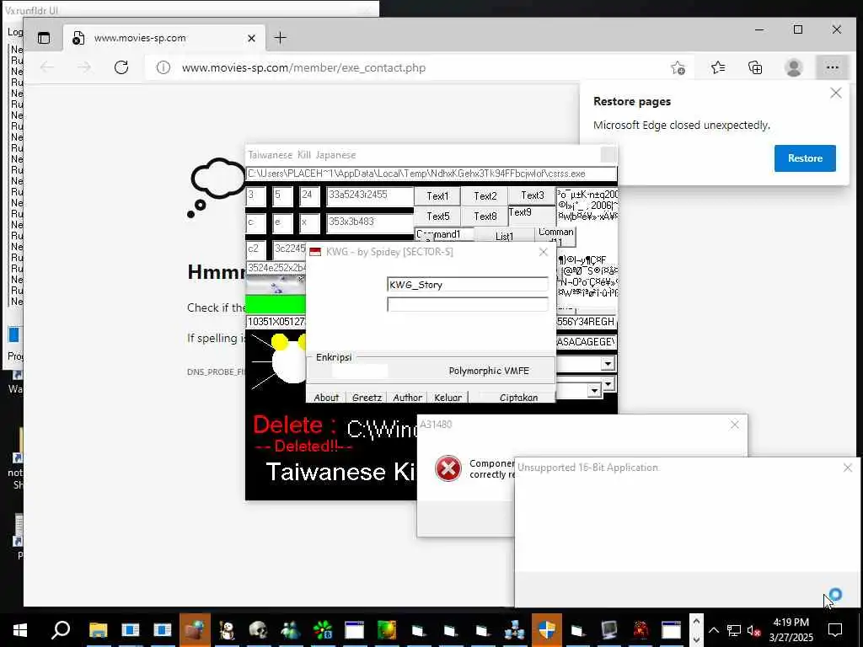The width and height of the screenshot is (863, 647).
Task: Open the Edge Collections icon
Action: (755, 67)
